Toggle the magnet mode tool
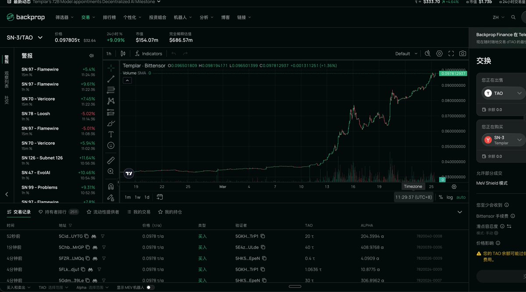 111,186
